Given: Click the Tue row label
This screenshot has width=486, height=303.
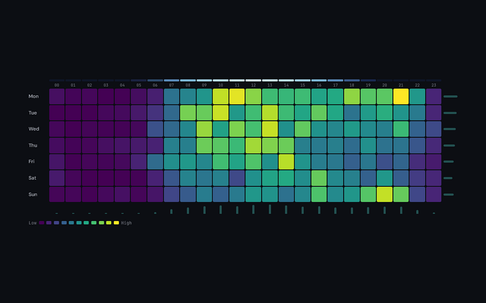Looking at the screenshot, I should tap(32, 113).
